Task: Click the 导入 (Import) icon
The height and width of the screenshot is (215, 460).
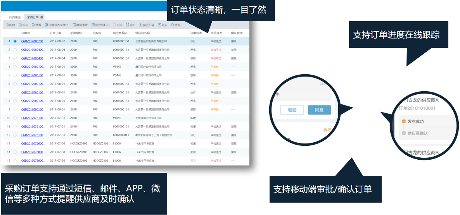Action: (x=159, y=25)
